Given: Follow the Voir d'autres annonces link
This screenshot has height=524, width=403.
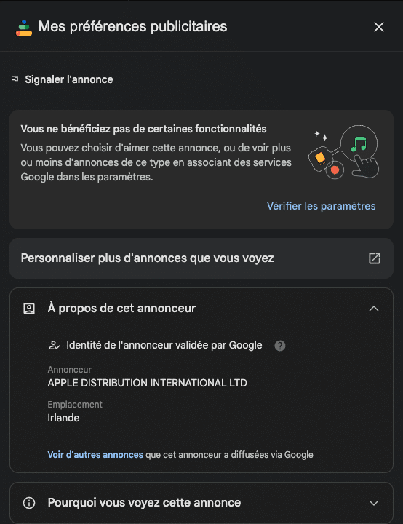Looking at the screenshot, I should (x=95, y=454).
